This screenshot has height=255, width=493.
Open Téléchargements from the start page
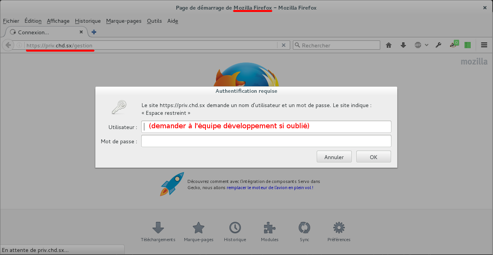pyautogui.click(x=158, y=232)
